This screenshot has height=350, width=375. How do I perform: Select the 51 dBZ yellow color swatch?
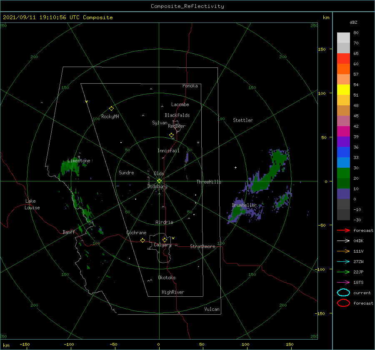tap(343, 89)
